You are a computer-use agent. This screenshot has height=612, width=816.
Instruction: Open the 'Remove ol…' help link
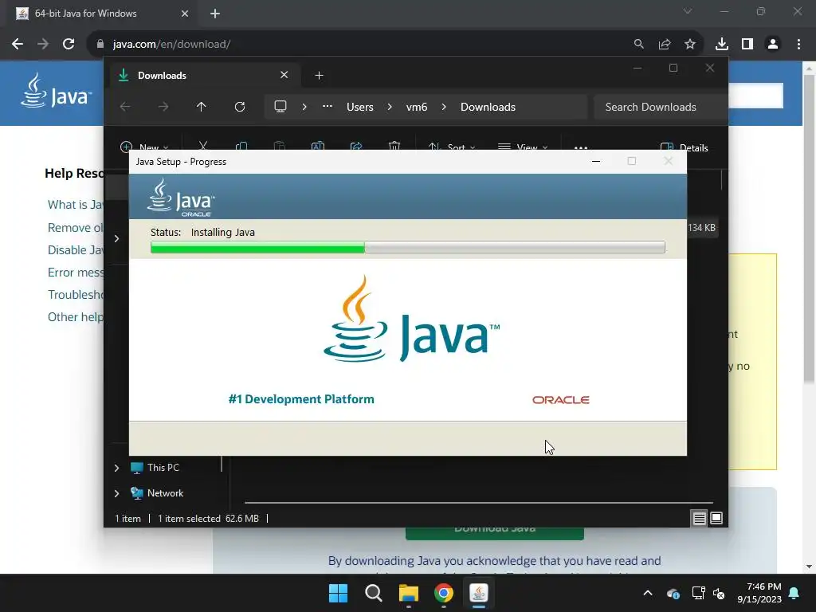[75, 228]
